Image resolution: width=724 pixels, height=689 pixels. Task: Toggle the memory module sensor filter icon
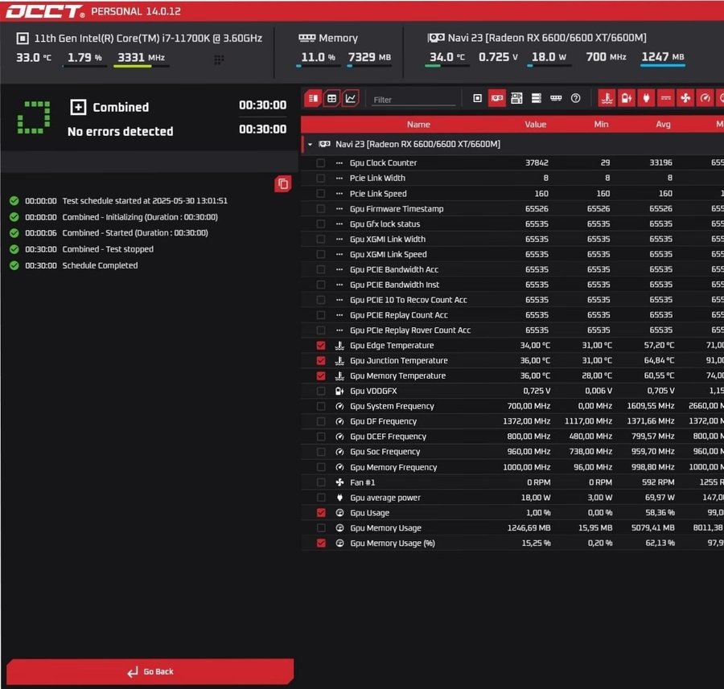click(x=556, y=98)
